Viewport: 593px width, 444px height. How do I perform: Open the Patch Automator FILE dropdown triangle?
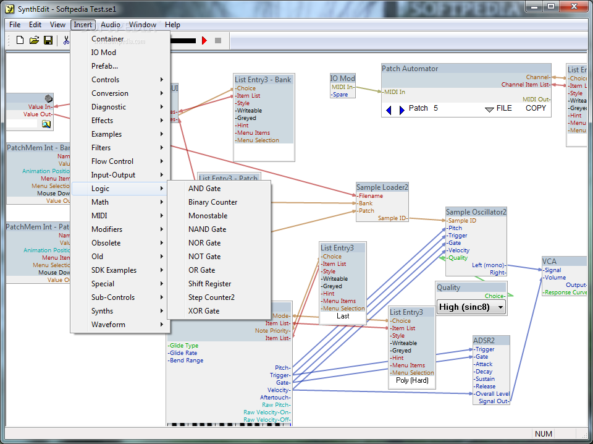pyautogui.click(x=489, y=109)
